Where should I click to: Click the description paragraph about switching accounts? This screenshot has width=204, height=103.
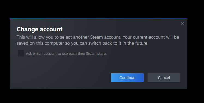point(98,40)
